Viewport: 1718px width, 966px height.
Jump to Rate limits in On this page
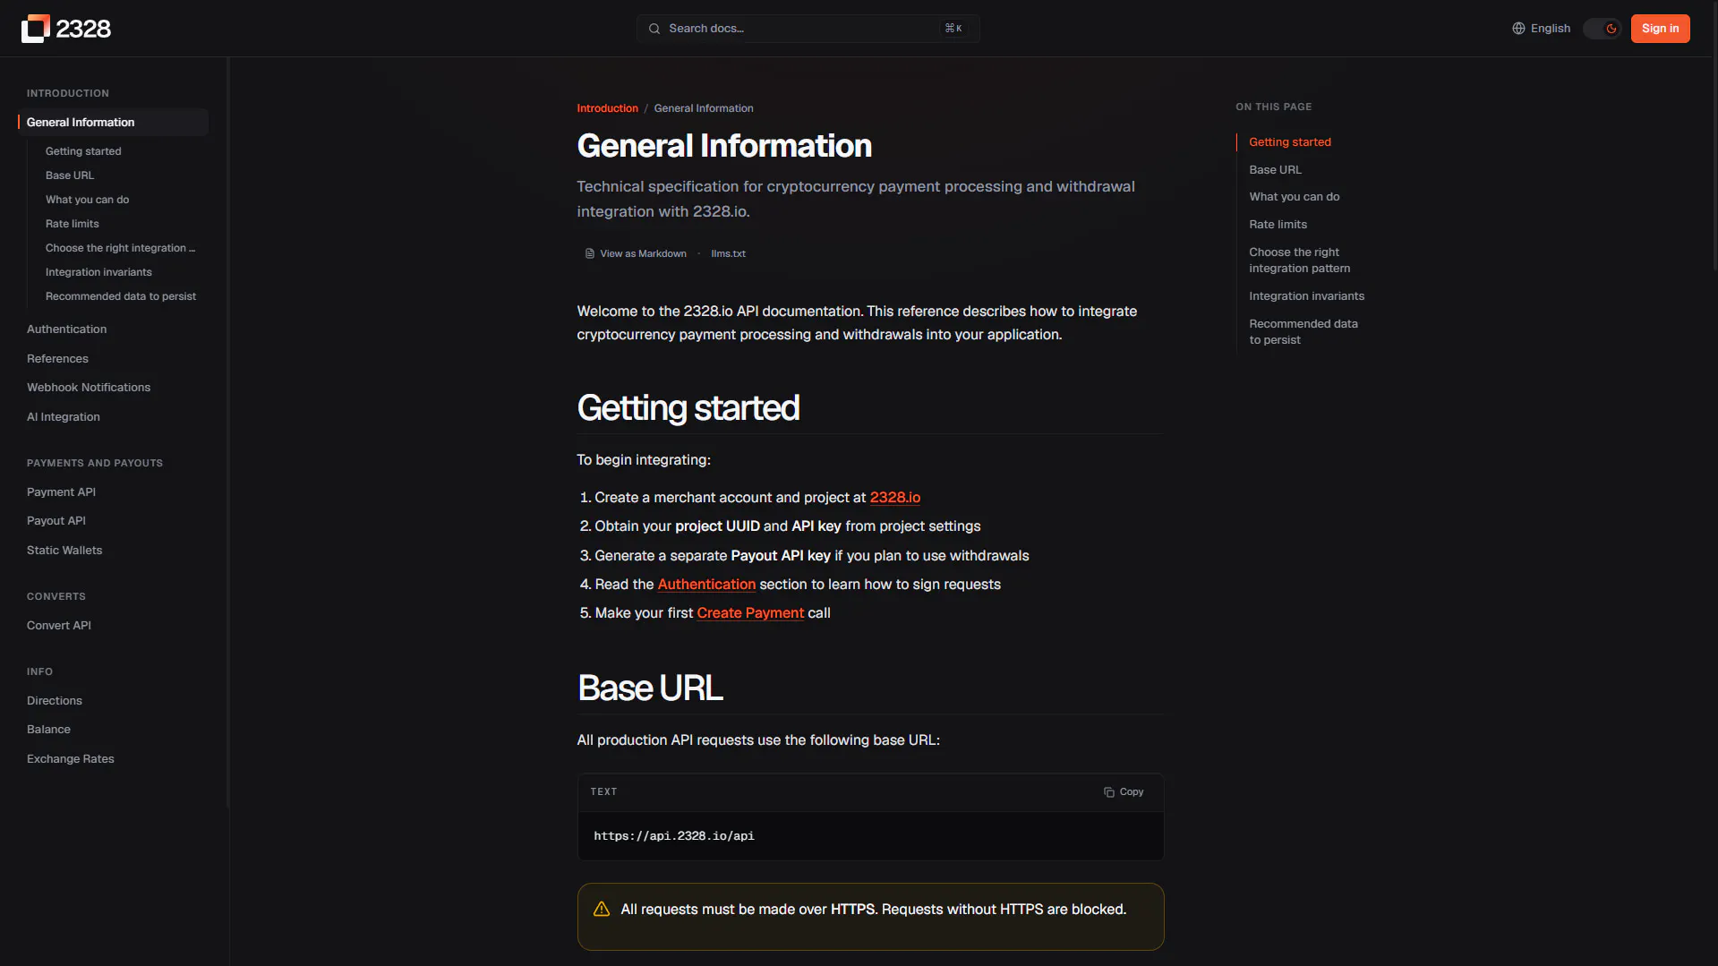1278,225
